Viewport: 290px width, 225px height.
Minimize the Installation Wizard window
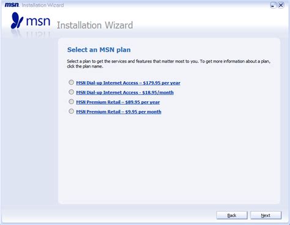[273, 5]
